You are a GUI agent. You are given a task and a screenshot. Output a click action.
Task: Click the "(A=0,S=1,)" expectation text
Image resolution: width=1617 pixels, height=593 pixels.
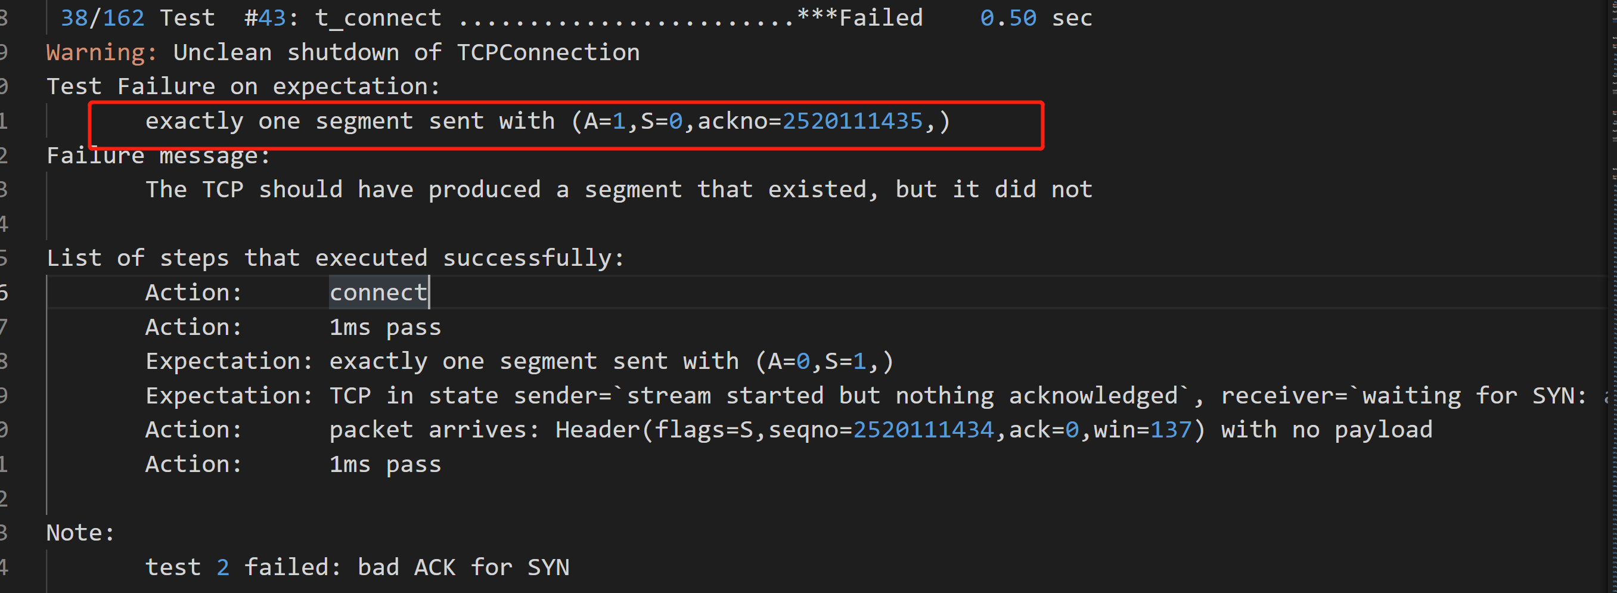pos(824,361)
